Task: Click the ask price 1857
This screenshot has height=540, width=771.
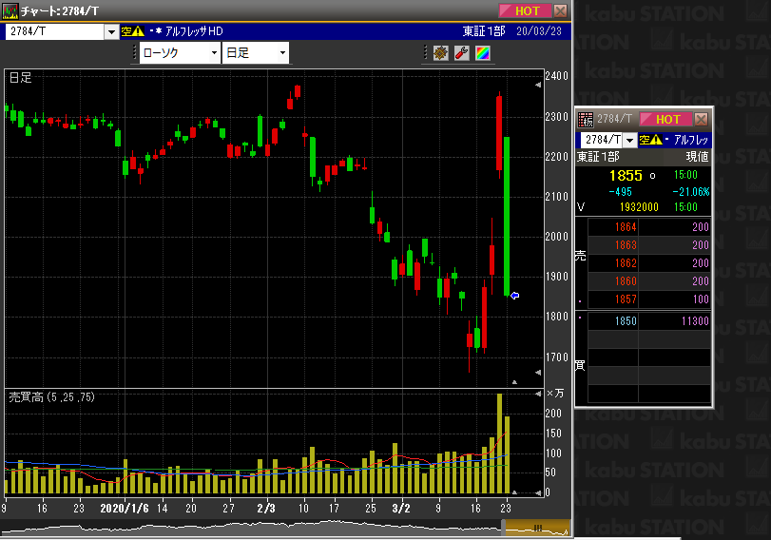Action: (626, 299)
